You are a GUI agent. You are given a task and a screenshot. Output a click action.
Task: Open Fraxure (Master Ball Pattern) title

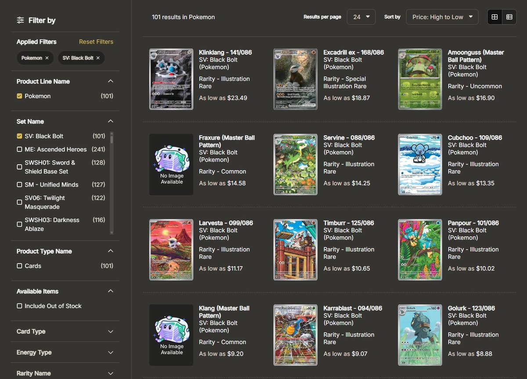coord(227,141)
